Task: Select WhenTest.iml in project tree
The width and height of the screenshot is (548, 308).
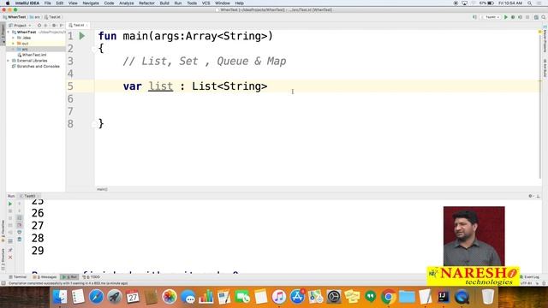Action: pyautogui.click(x=34, y=55)
